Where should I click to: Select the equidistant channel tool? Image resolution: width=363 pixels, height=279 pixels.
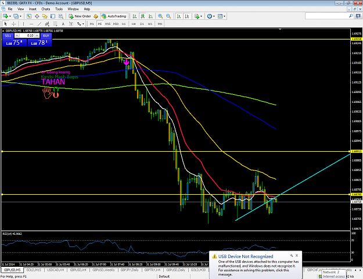(x=47, y=24)
